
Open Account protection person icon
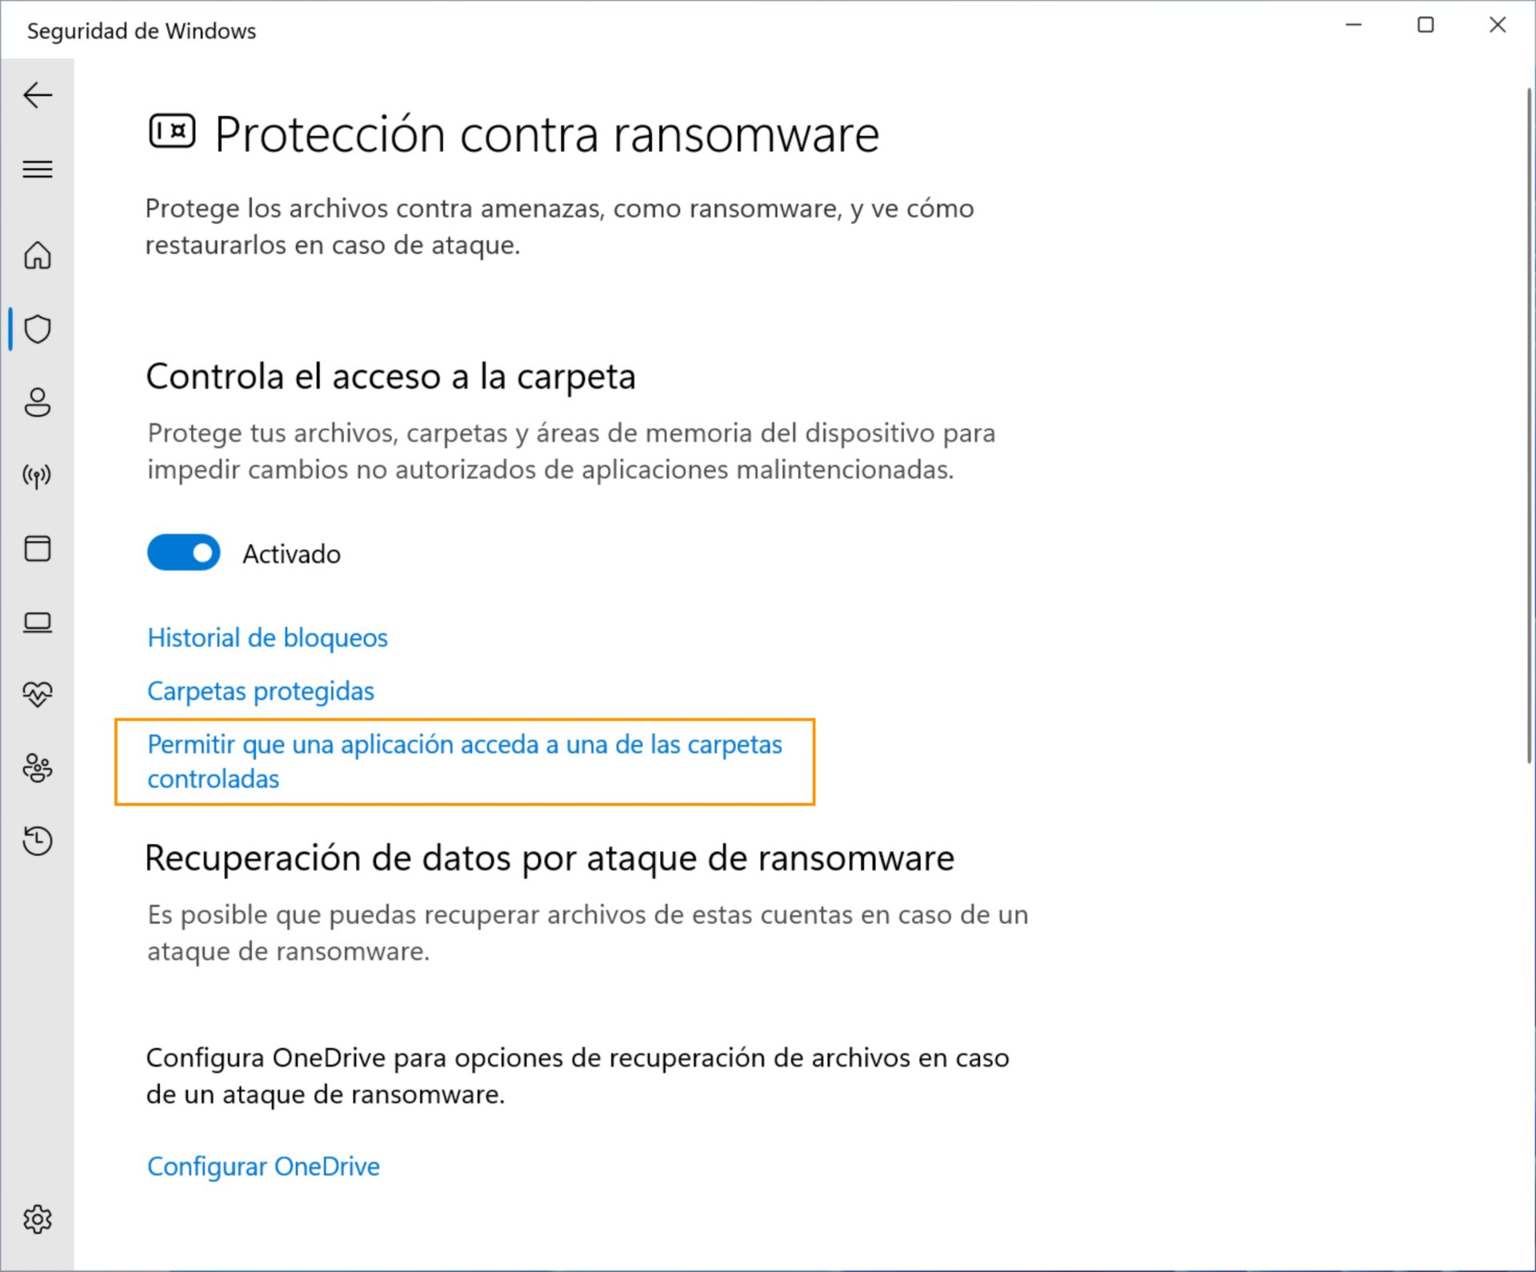[38, 402]
